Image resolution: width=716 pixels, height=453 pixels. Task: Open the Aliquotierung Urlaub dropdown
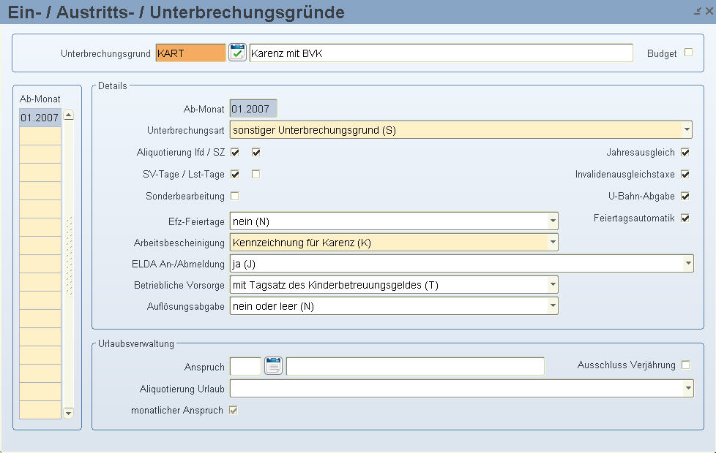coord(687,389)
